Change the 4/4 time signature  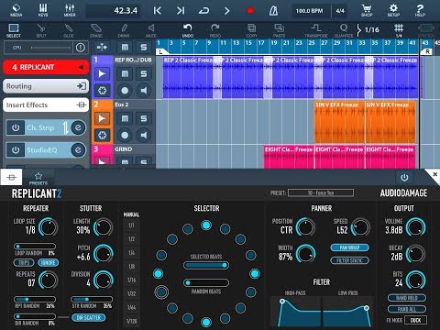[340, 11]
